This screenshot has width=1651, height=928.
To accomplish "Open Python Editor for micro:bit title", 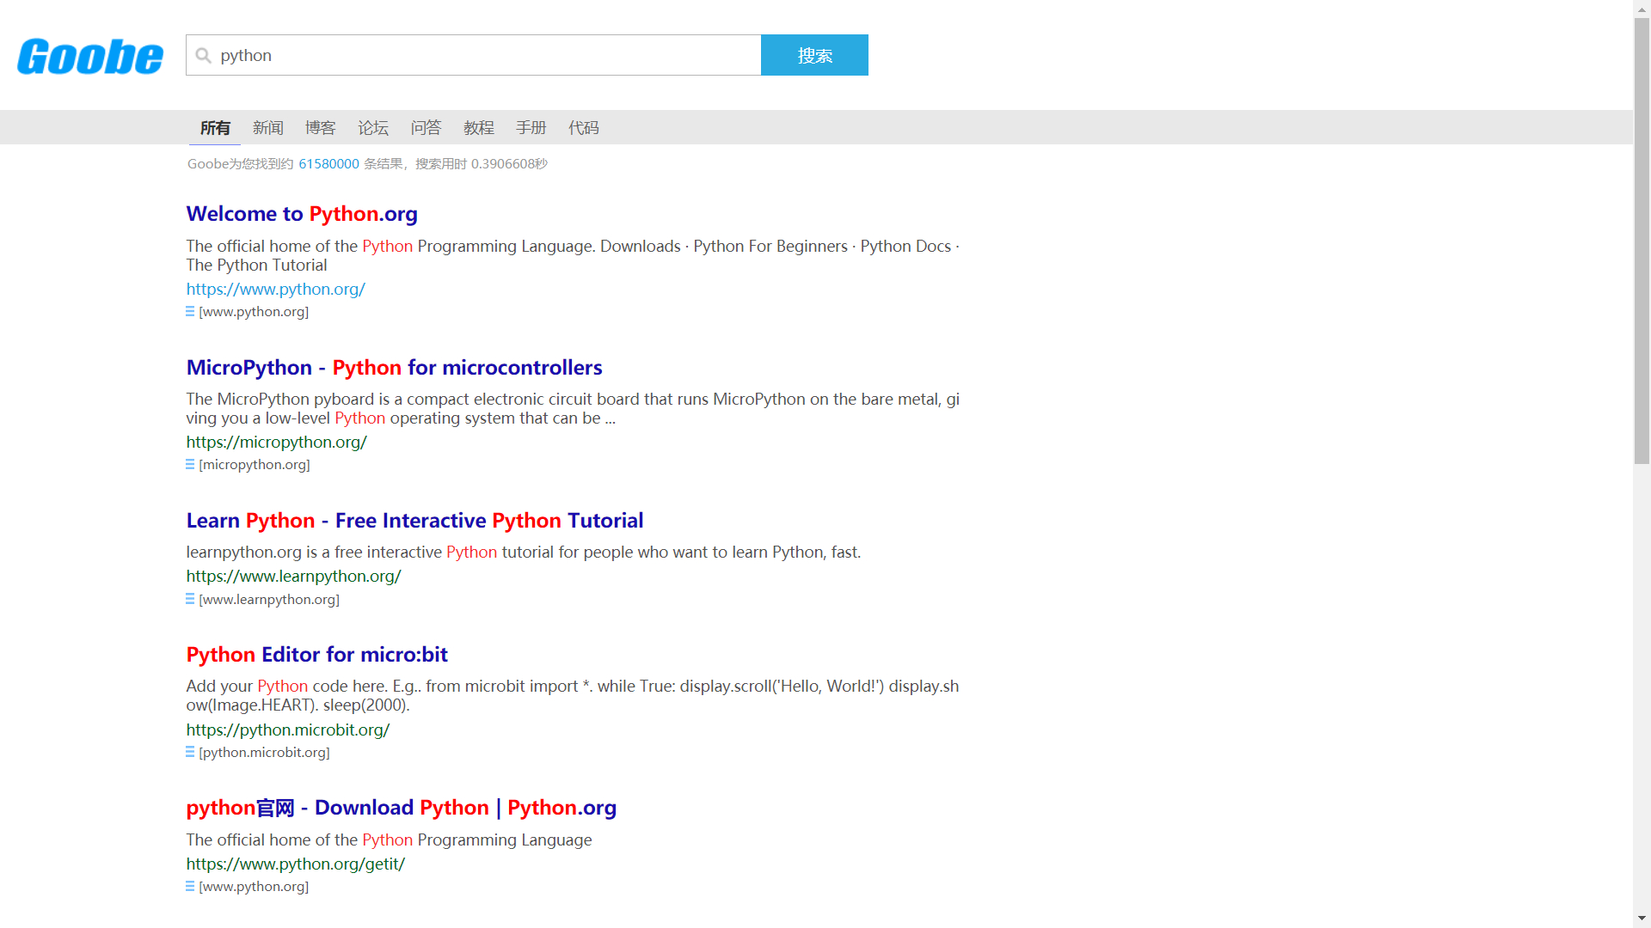I will point(316,654).
